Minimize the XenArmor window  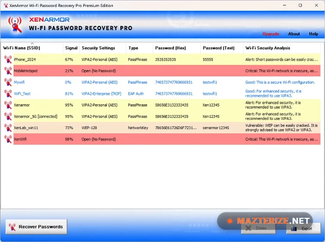(x=284, y=5)
